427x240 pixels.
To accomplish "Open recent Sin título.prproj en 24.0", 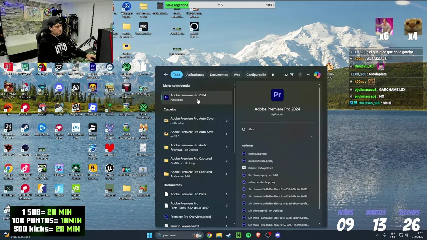I will click(x=263, y=175).
